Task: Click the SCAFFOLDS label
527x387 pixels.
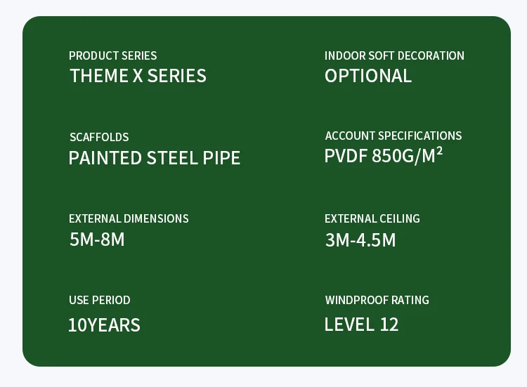Action: (x=99, y=137)
